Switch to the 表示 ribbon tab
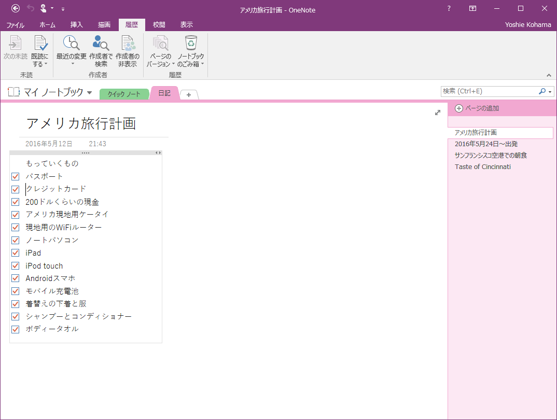The height and width of the screenshot is (420, 557). click(x=187, y=25)
